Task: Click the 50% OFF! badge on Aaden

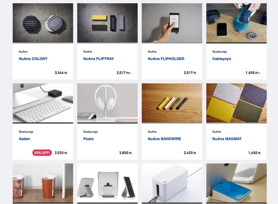Action: tap(42, 153)
